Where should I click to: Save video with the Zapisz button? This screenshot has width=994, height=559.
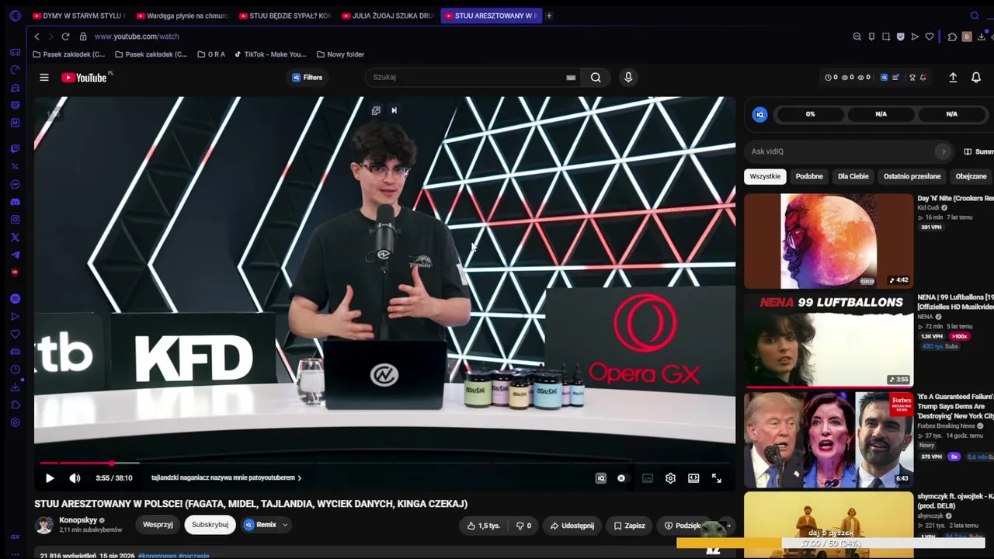click(x=629, y=526)
